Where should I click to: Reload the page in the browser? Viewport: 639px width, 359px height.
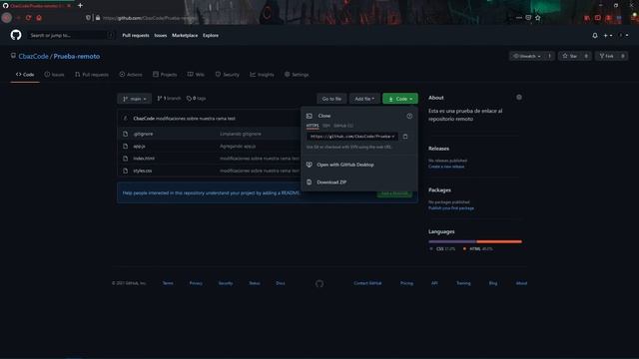coord(28,18)
